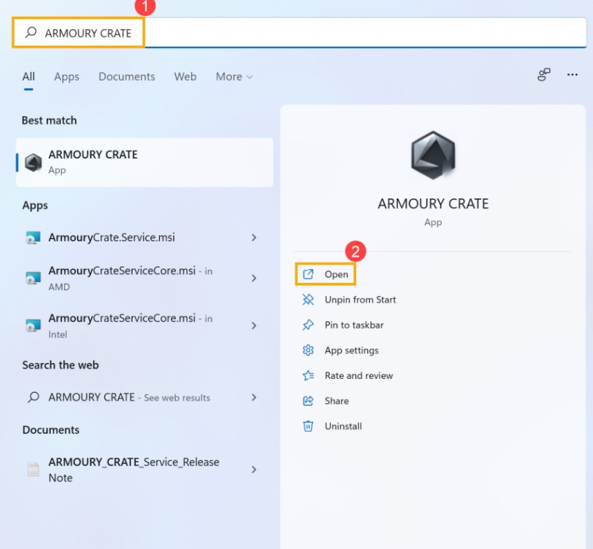593x549 pixels.
Task: Expand chevron for web results entry
Action: (254, 397)
